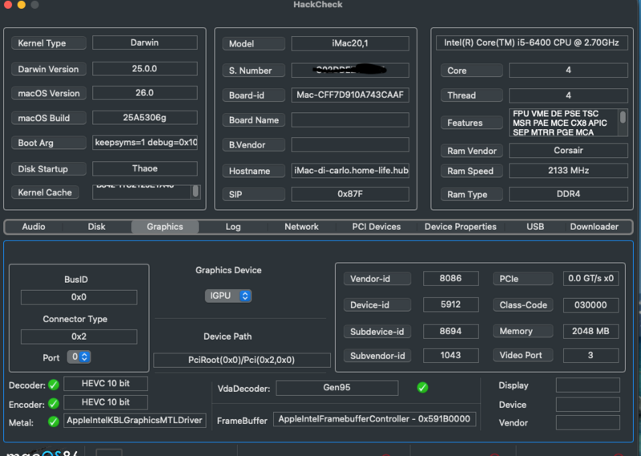Open the Port number selector
This screenshot has width=641, height=456.
79,357
